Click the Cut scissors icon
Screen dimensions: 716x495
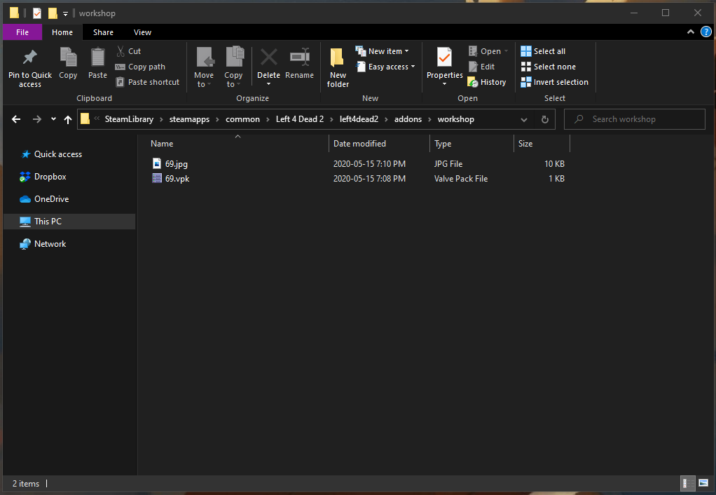pyautogui.click(x=121, y=50)
